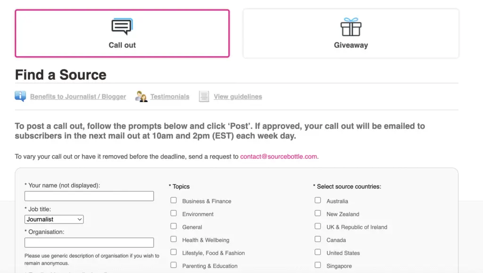
Task: Switch to the Giveaway tab
Action: click(x=351, y=34)
